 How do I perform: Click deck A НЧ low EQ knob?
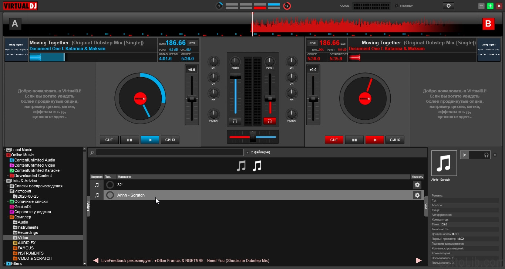[x=213, y=93]
